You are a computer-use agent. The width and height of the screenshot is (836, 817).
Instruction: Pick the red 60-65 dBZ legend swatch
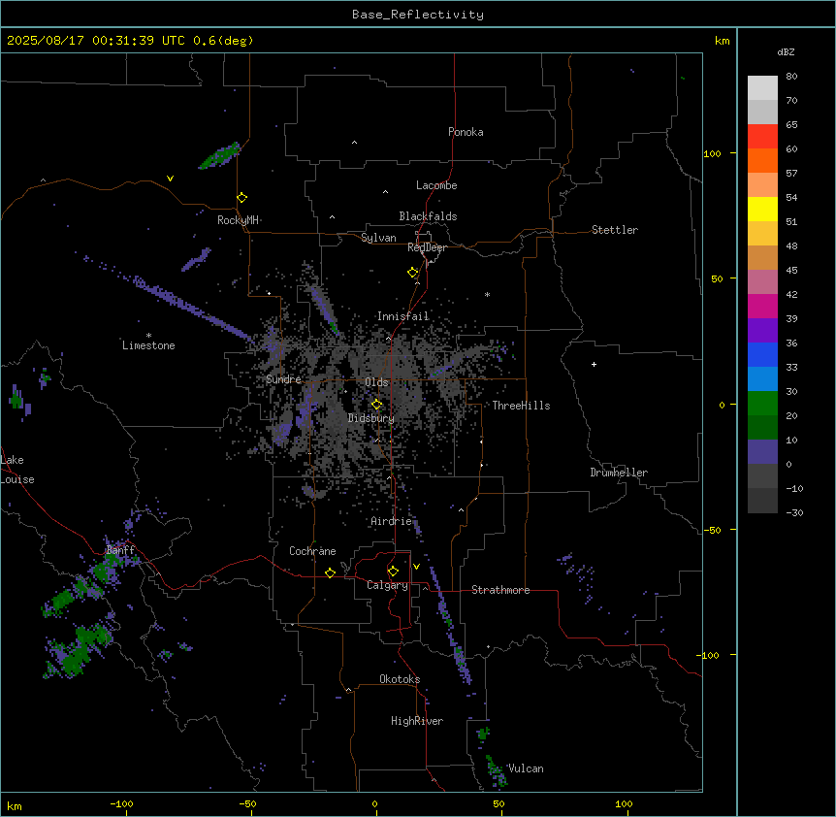[x=762, y=137]
